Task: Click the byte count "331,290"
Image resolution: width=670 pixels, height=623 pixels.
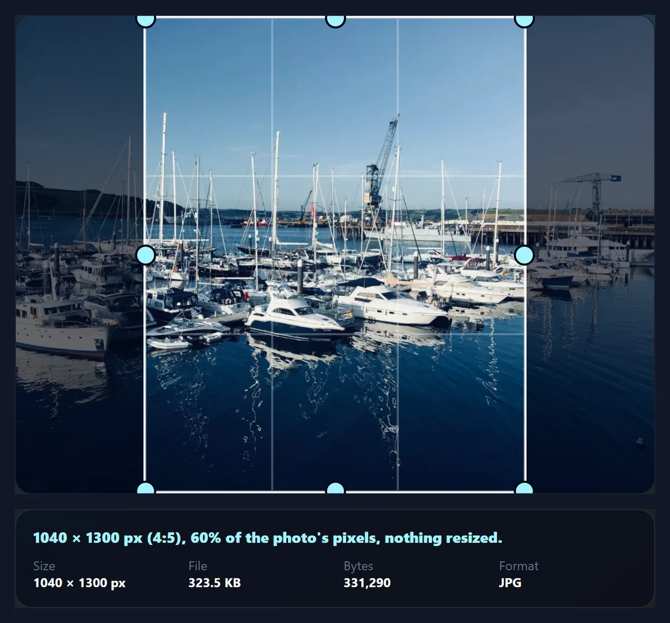Action: pyautogui.click(x=367, y=583)
